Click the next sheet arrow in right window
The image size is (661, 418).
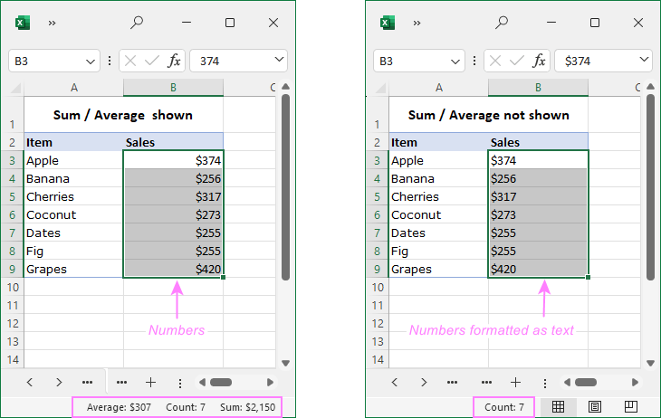(424, 383)
